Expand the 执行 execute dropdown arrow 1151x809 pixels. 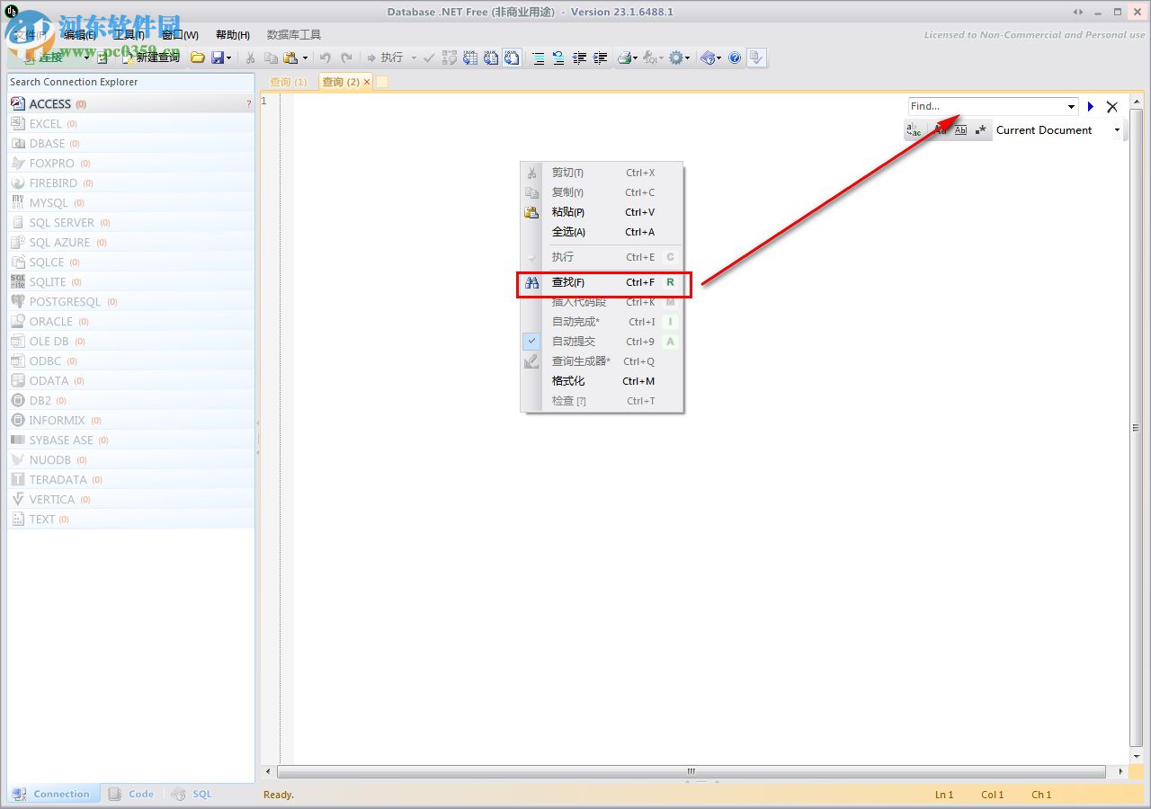(414, 58)
